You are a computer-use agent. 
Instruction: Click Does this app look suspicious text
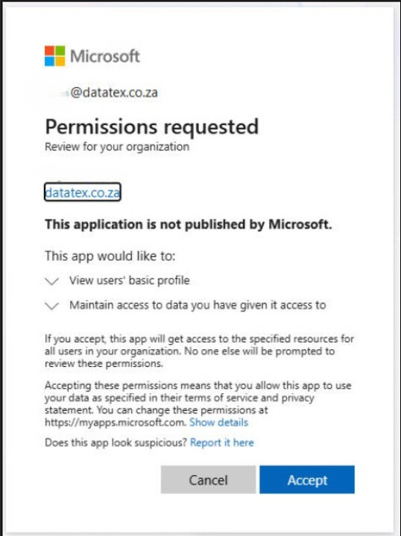[x=116, y=442]
